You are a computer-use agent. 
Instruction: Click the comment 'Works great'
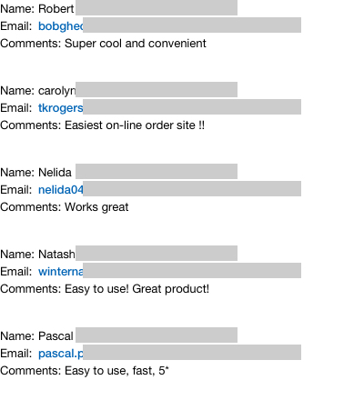point(96,207)
